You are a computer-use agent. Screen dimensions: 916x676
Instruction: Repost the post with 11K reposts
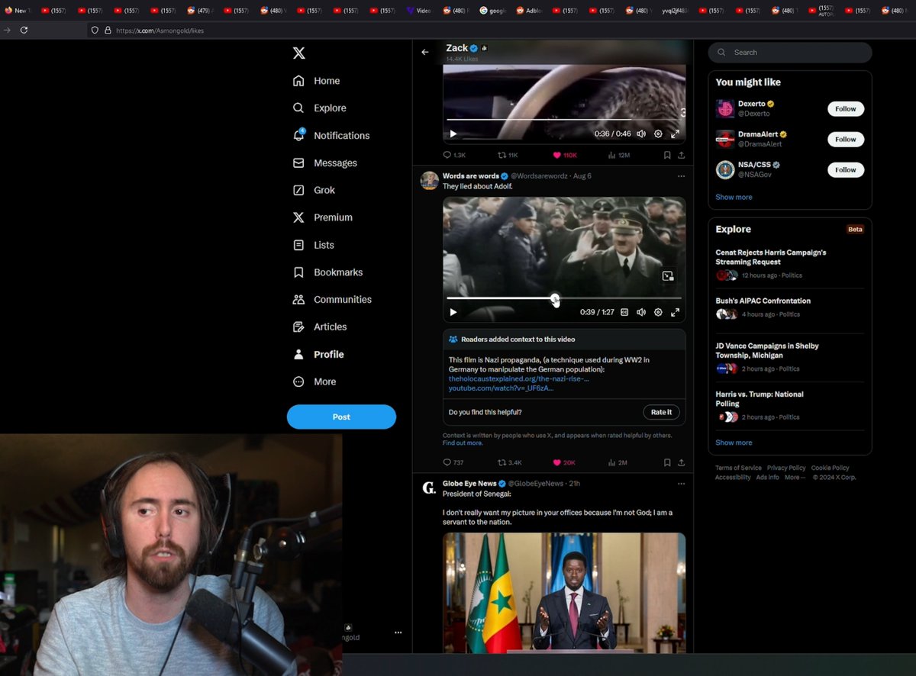coord(508,155)
